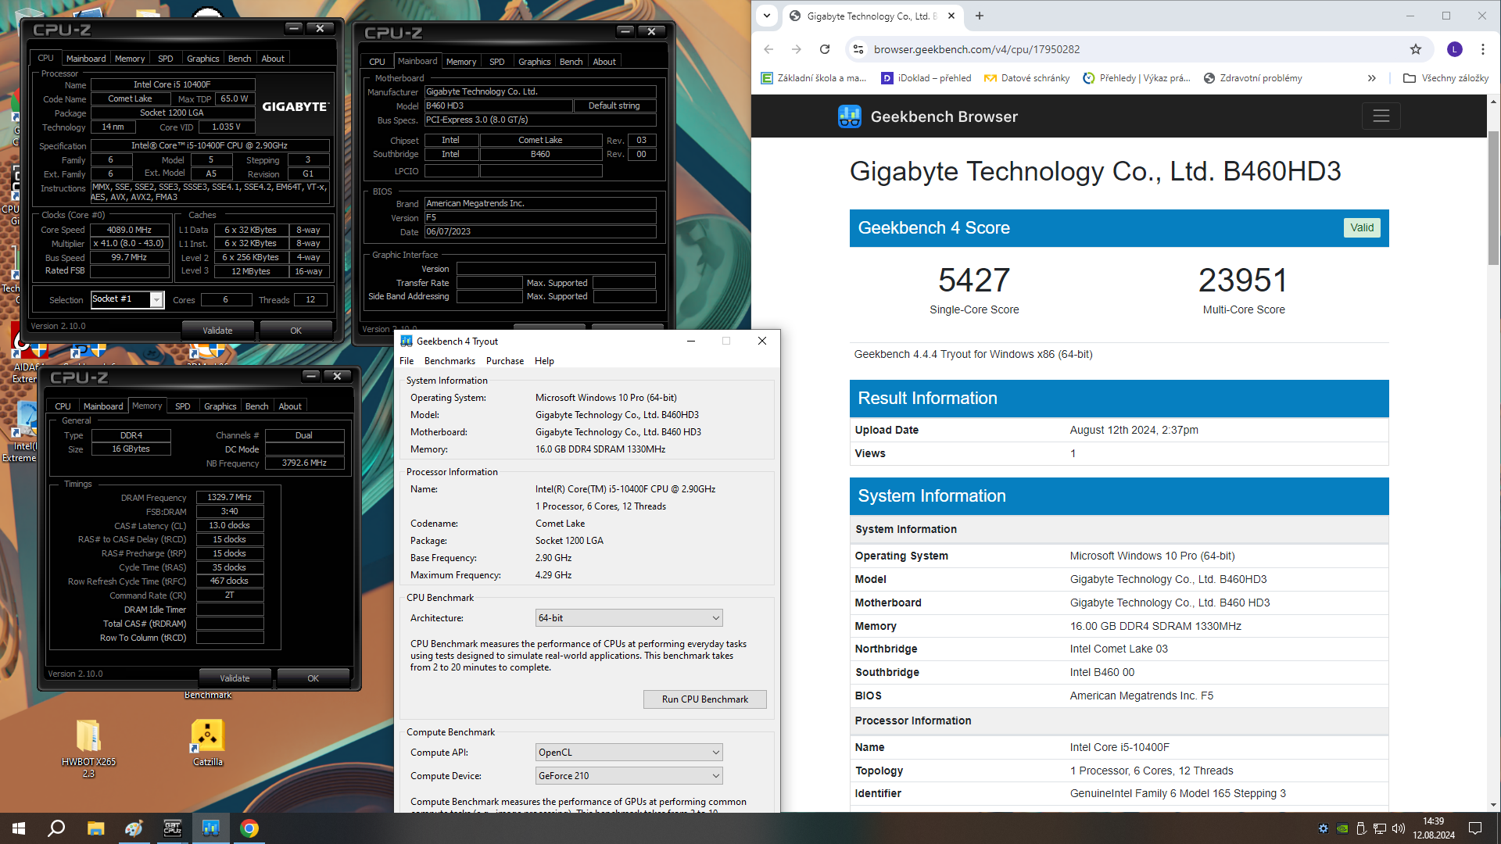Switch to Chrome via taskbar icon
1501x844 pixels.
click(x=249, y=828)
